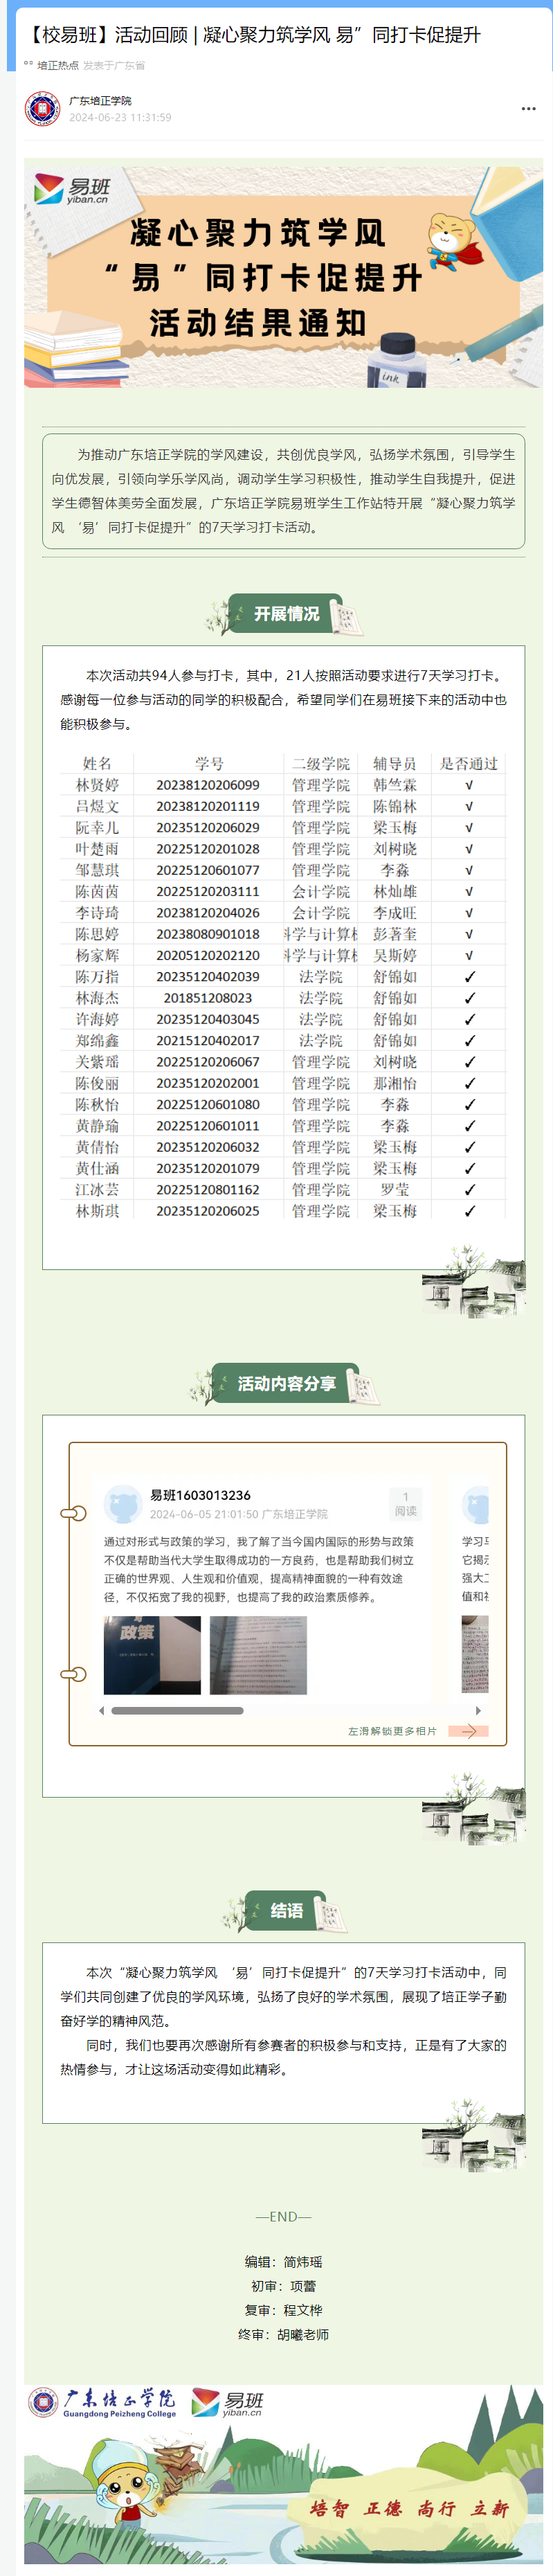Click the 培正热点 category tag

click(x=57, y=65)
